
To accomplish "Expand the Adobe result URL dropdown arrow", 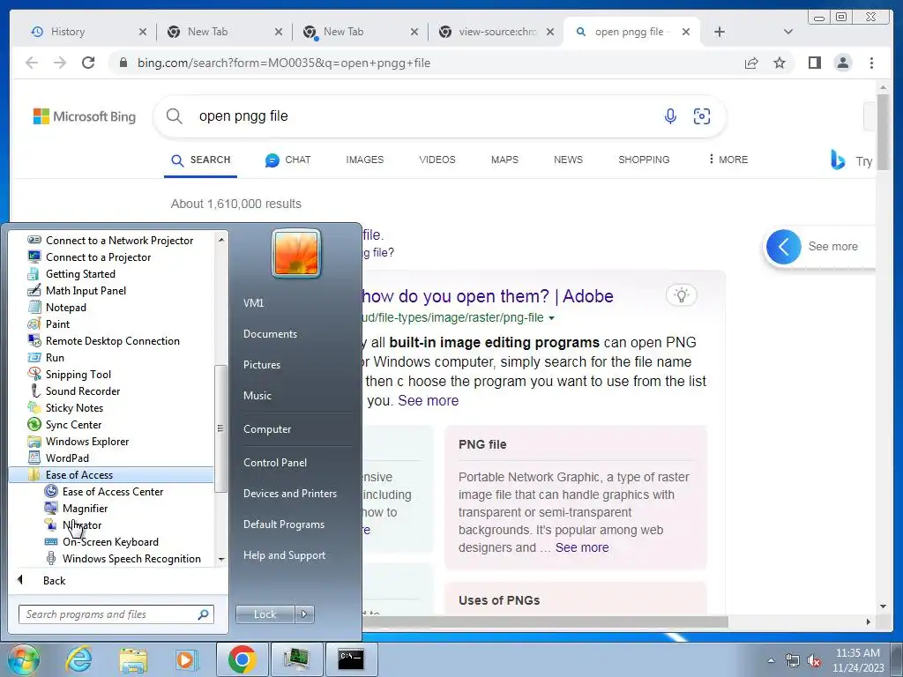I will click(552, 317).
